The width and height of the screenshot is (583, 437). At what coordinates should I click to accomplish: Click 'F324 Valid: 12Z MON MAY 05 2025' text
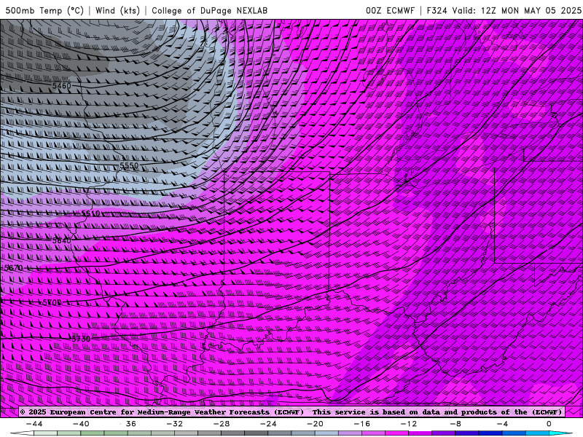[x=504, y=10]
